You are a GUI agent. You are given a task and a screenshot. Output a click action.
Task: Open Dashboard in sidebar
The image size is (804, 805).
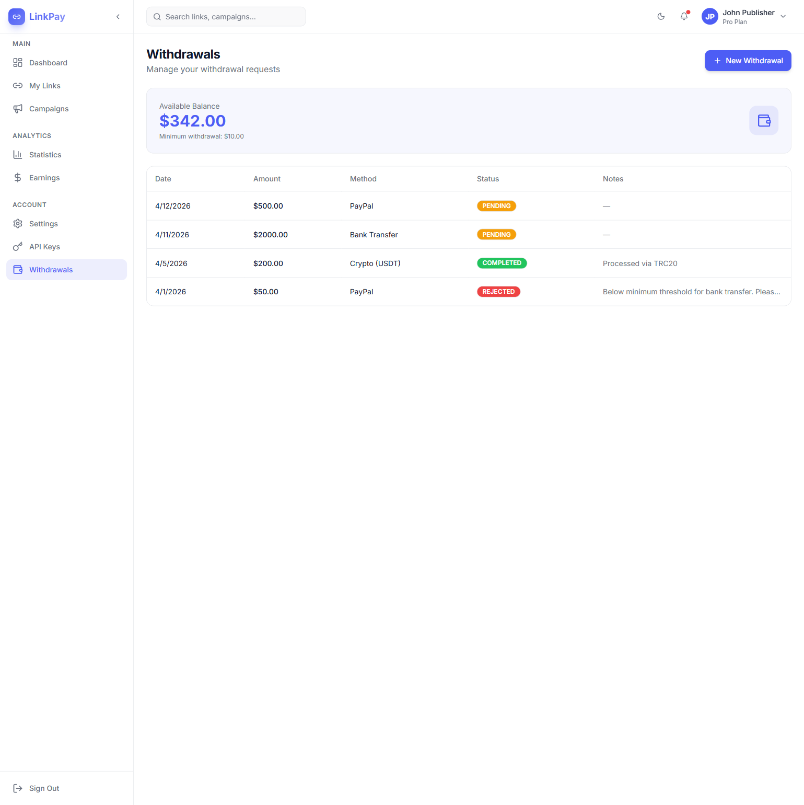point(66,63)
